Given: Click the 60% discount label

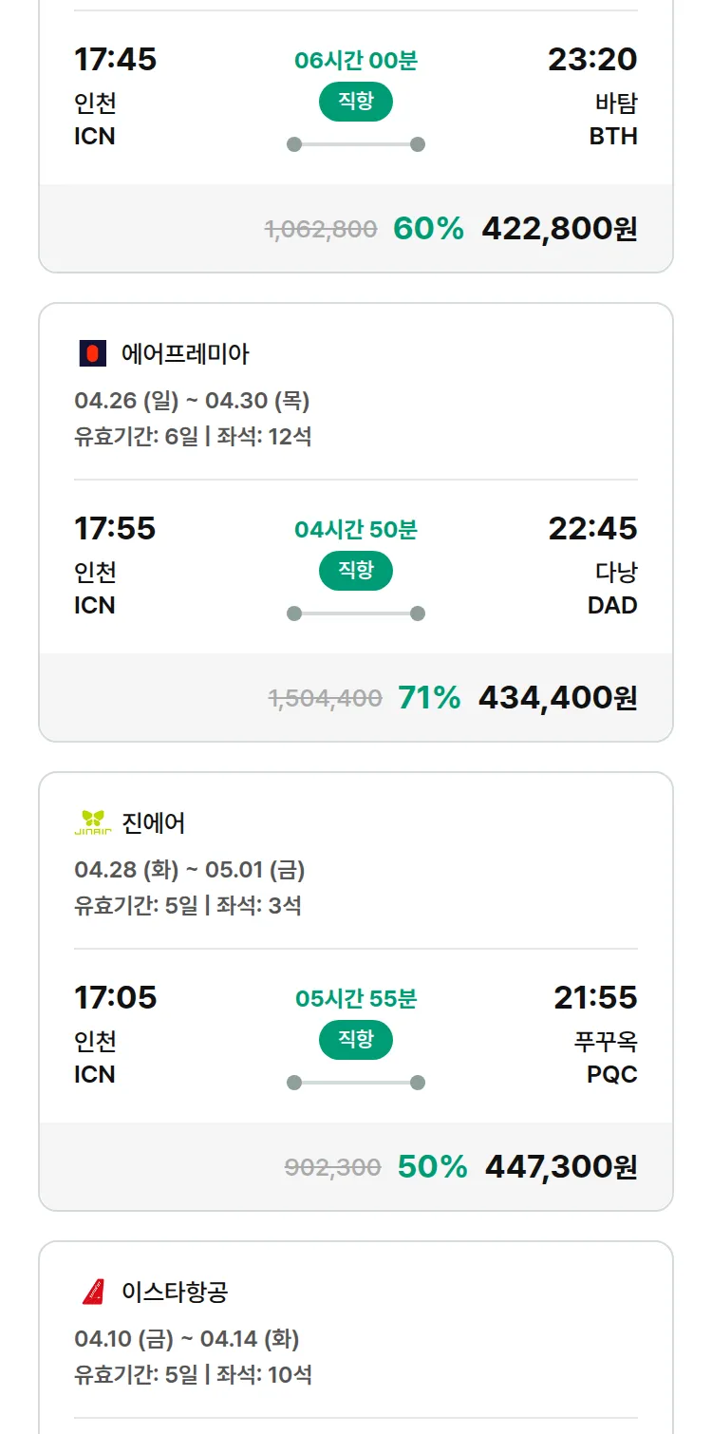Looking at the screenshot, I should tap(428, 229).
